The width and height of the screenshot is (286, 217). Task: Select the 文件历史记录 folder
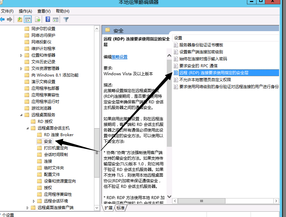coord(40,62)
